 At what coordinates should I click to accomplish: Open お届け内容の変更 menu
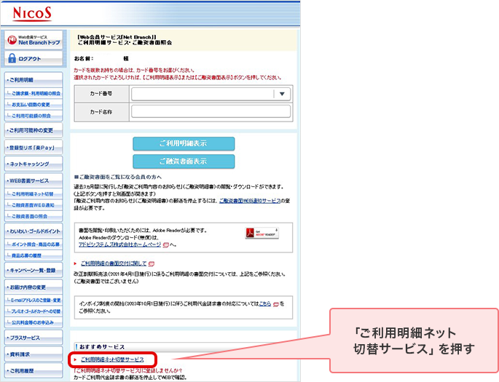click(x=34, y=287)
